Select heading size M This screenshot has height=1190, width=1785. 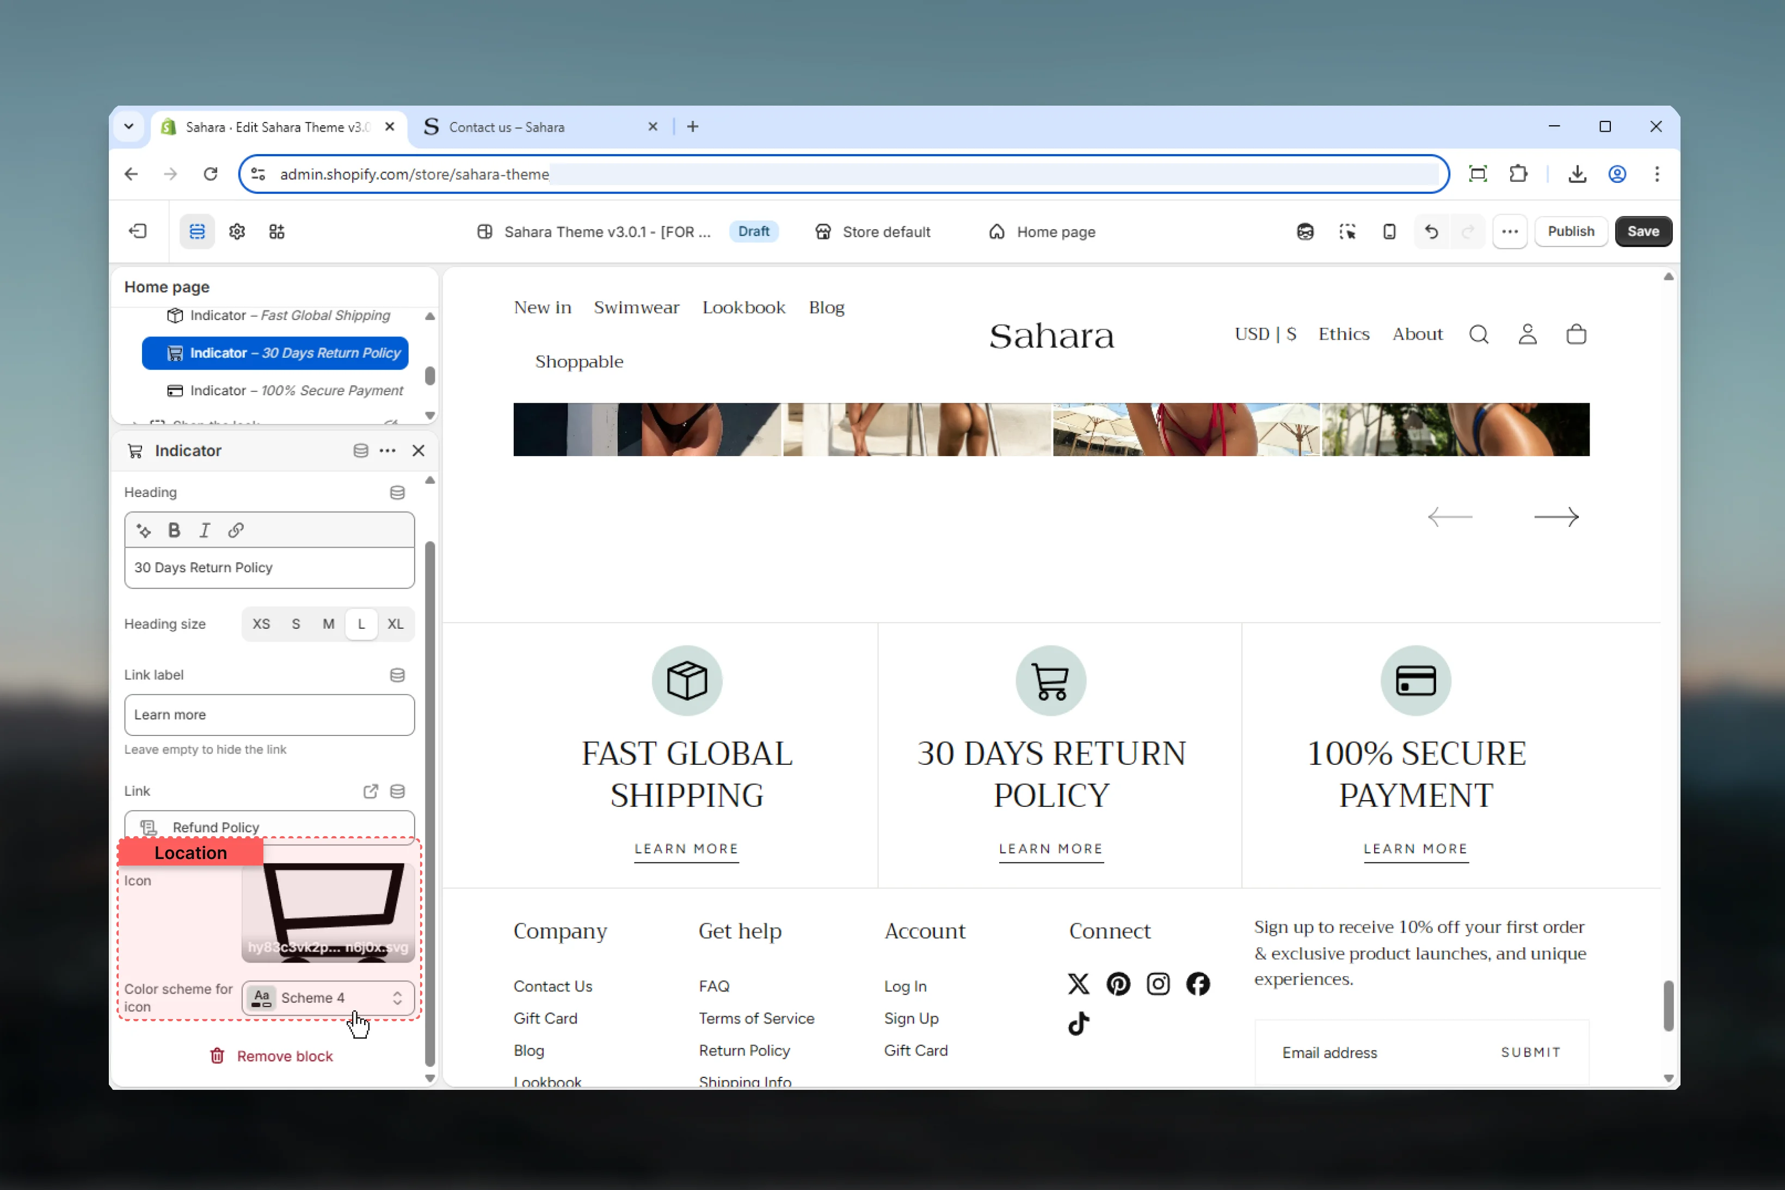329,624
